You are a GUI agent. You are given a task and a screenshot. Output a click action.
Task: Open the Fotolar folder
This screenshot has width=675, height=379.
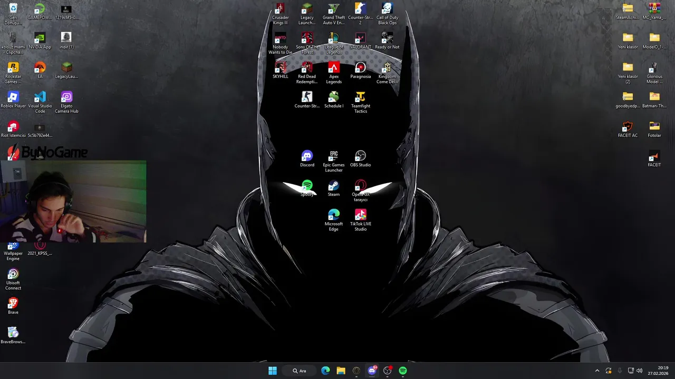654,129
